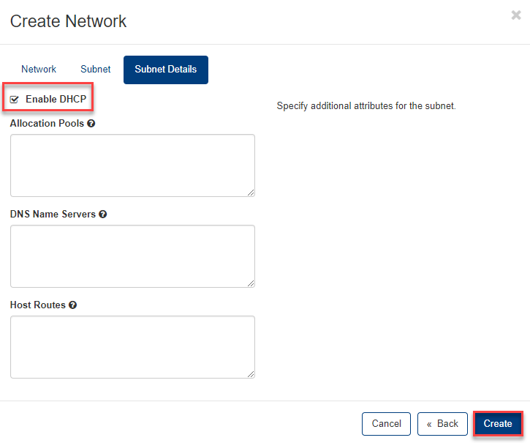Click the Allocation Pools help icon
Screen dimensions: 530x443
pyautogui.click(x=91, y=124)
